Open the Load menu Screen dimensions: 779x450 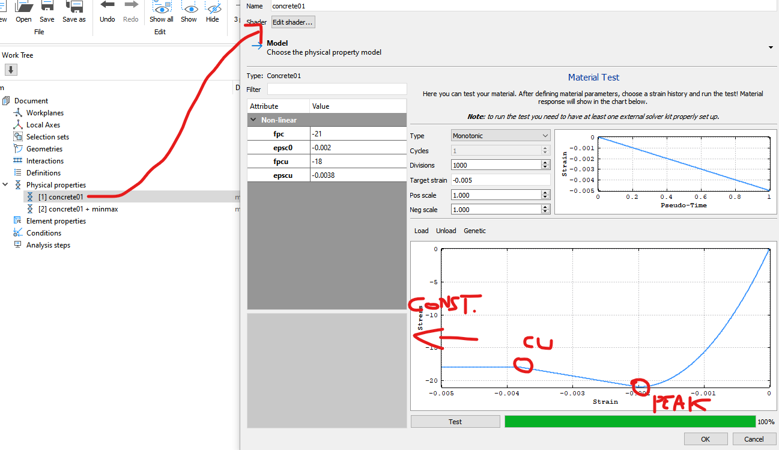[x=422, y=231]
